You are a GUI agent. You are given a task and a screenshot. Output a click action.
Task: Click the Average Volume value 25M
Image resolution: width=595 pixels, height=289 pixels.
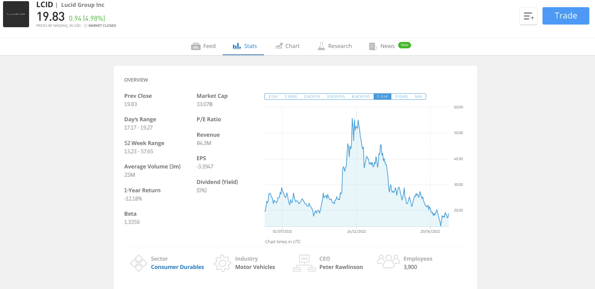(x=130, y=175)
